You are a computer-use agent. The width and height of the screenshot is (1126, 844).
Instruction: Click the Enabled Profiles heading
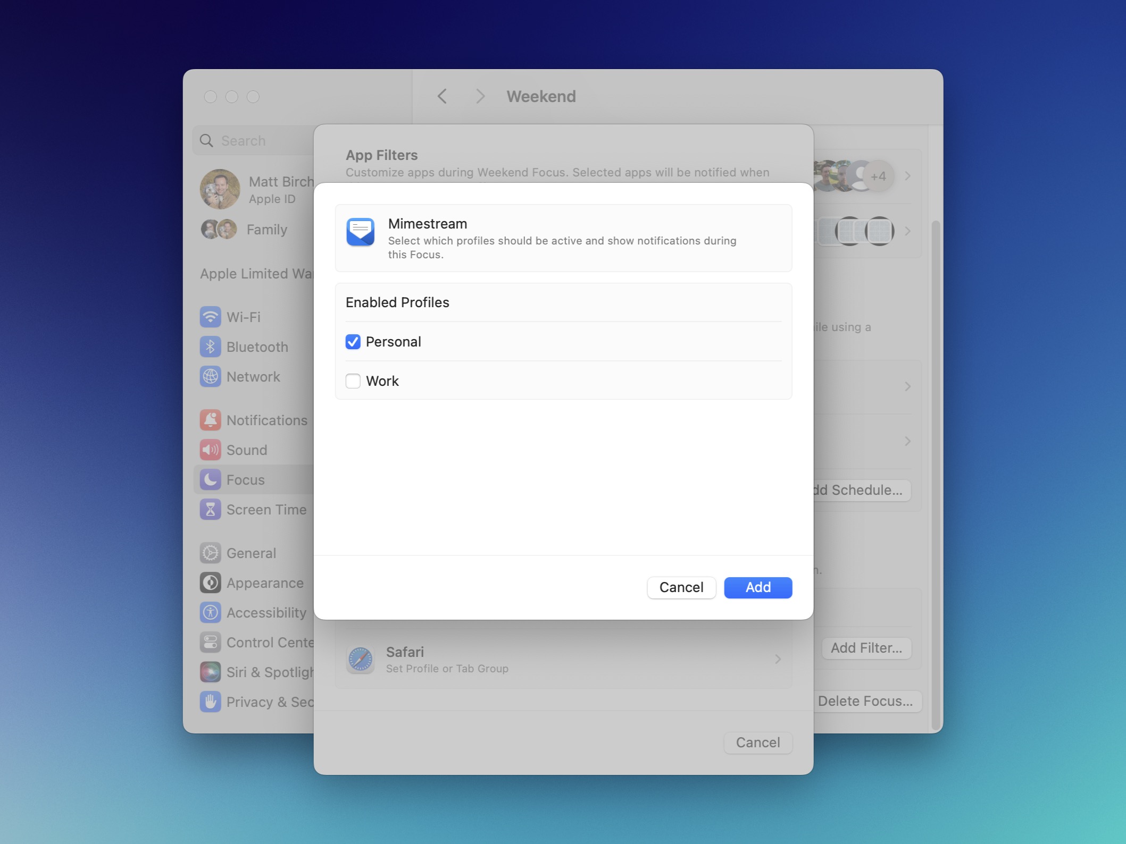pyautogui.click(x=397, y=302)
